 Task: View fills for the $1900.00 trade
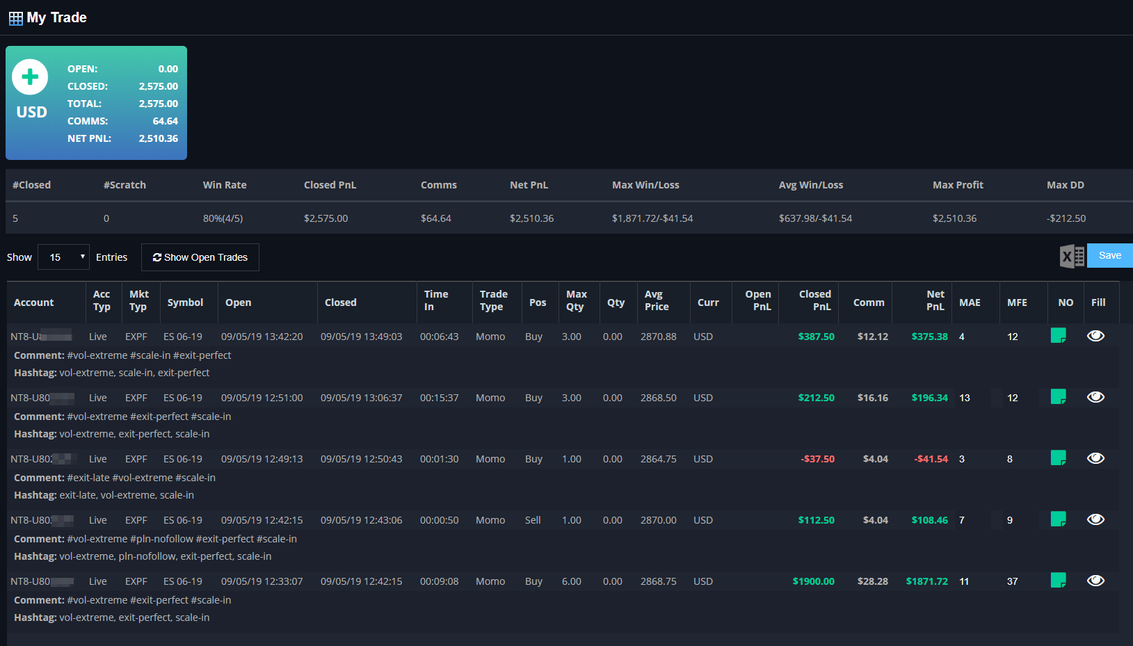1095,581
